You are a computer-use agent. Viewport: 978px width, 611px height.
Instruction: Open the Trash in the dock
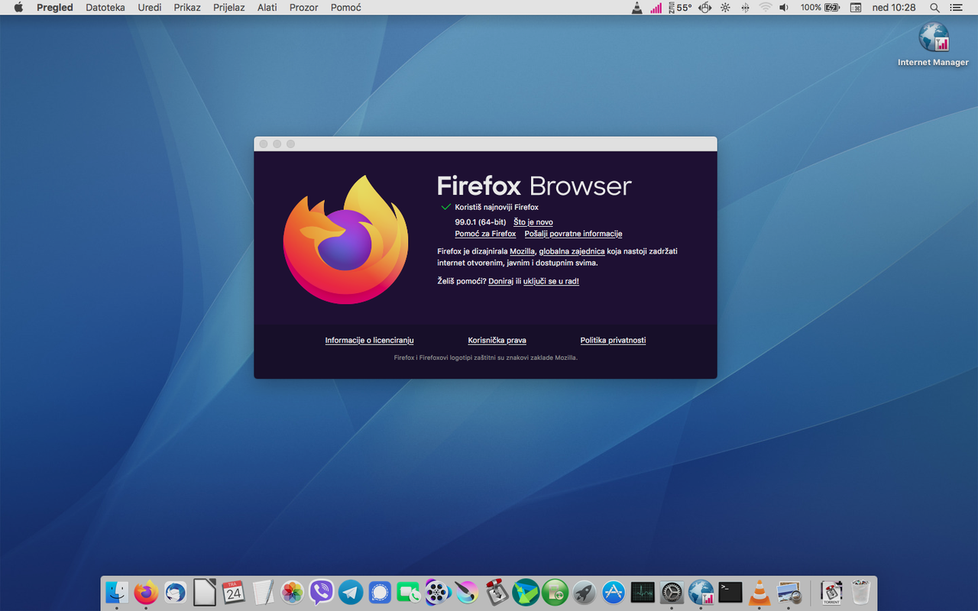pos(861,592)
